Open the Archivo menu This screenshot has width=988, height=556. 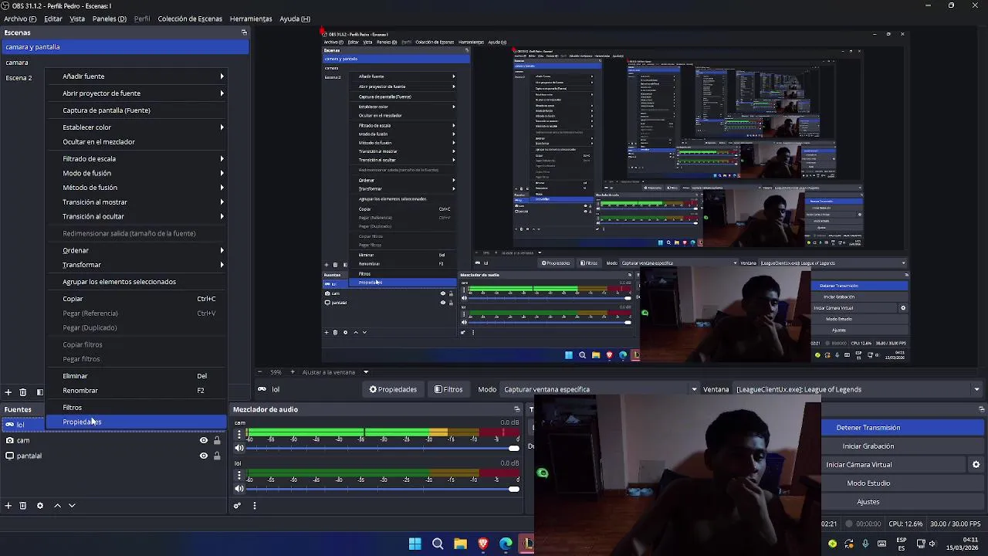click(20, 19)
